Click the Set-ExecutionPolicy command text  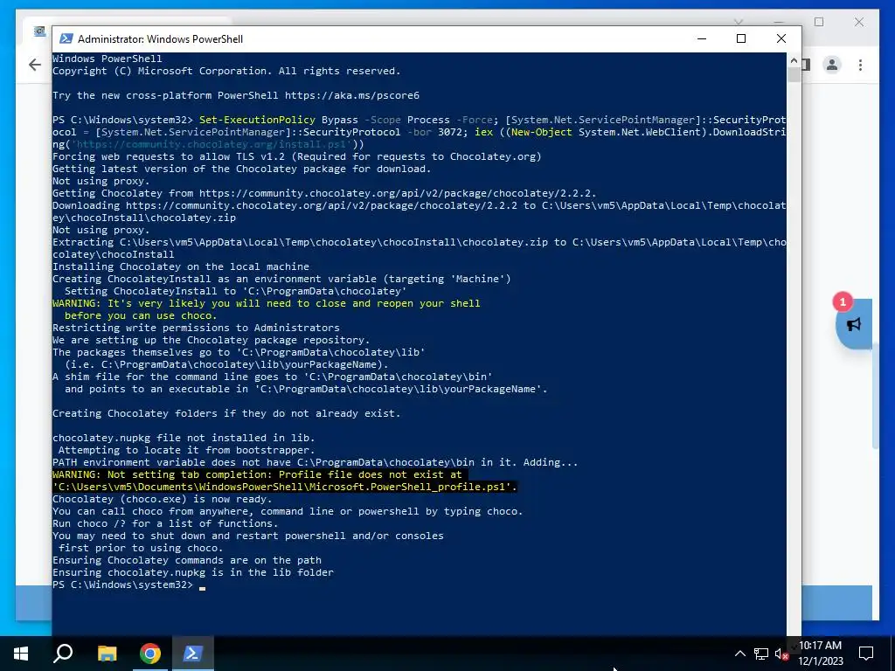tap(257, 120)
